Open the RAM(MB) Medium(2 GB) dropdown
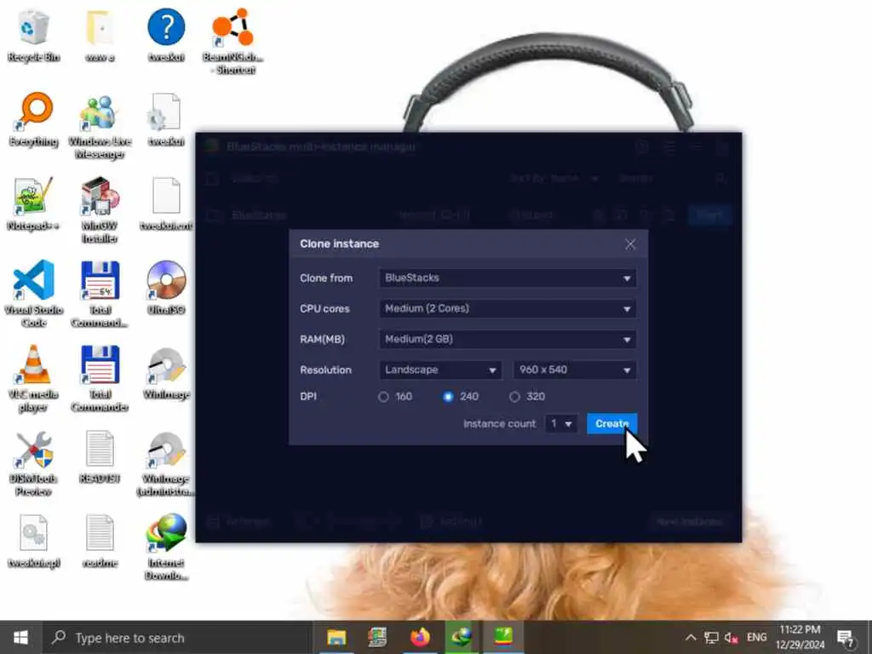The width and height of the screenshot is (872, 654). point(508,339)
